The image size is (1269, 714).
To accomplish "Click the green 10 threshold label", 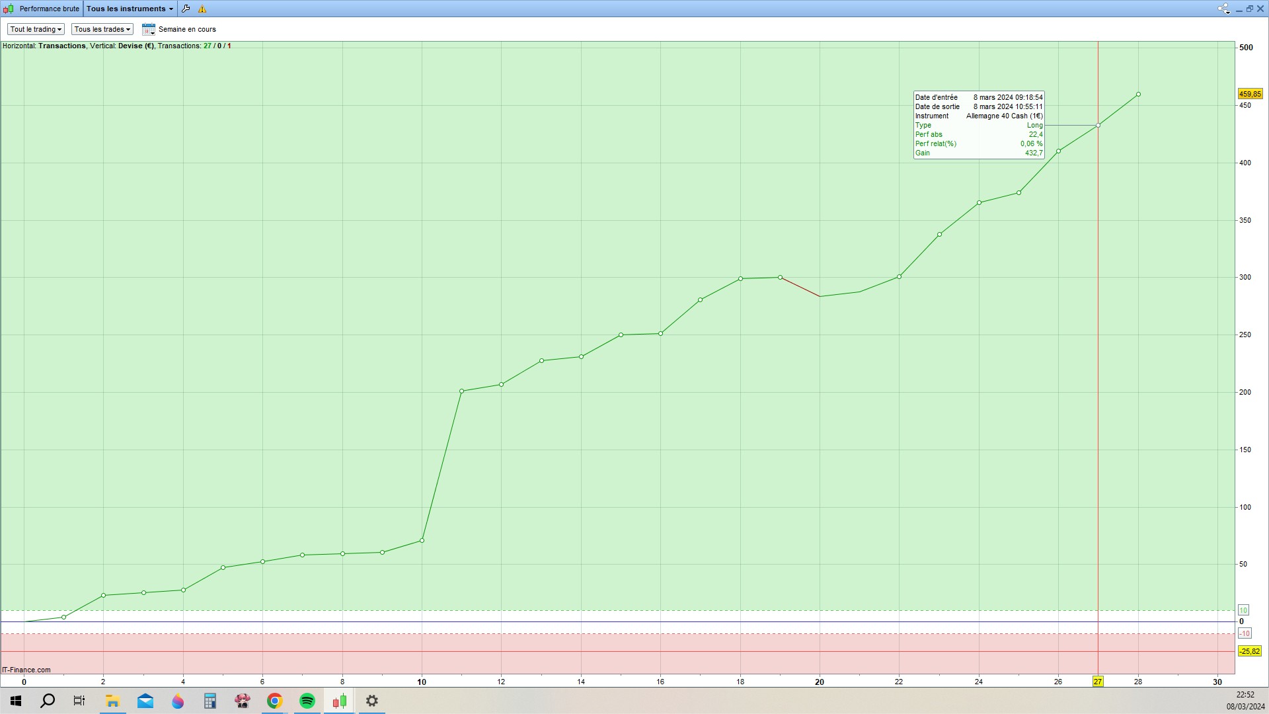I will [x=1243, y=610].
